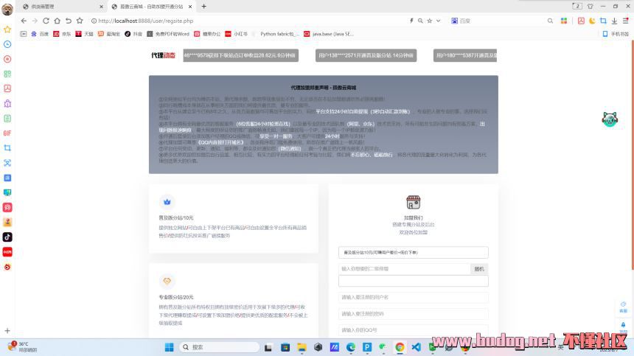Open VS Code from the taskbar
This screenshot has width=634, height=356.
[416, 347]
